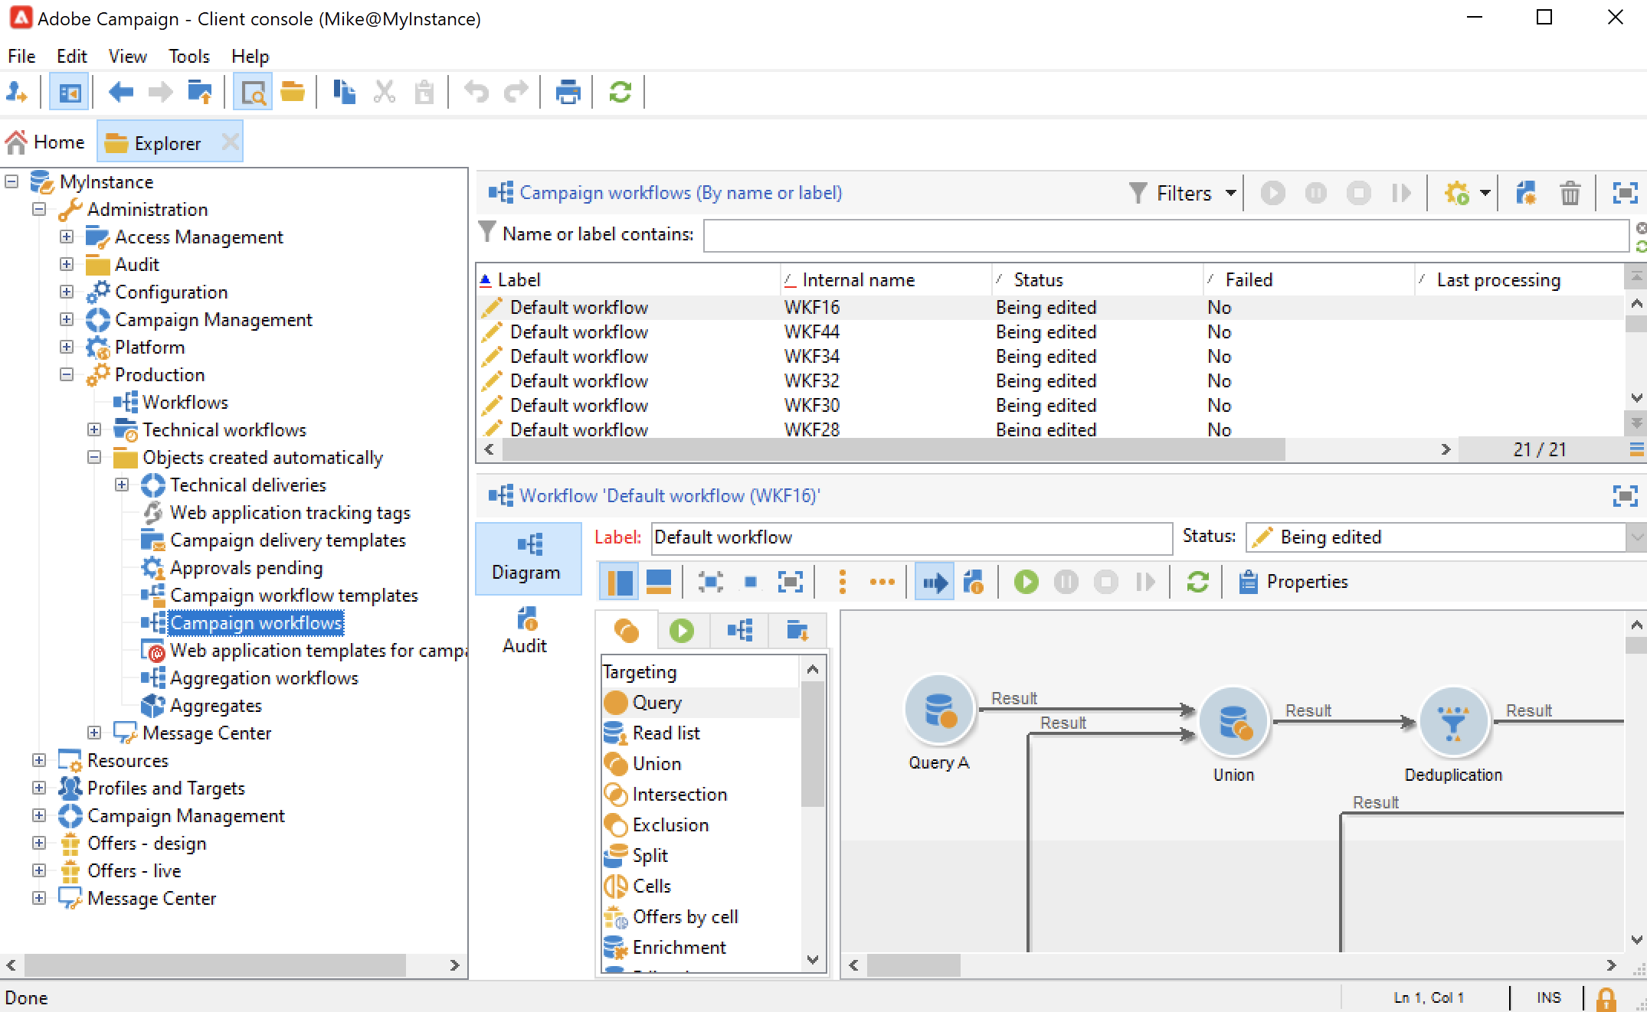The width and height of the screenshot is (1647, 1012).
Task: Collapse the Production tree node
Action: (x=67, y=374)
